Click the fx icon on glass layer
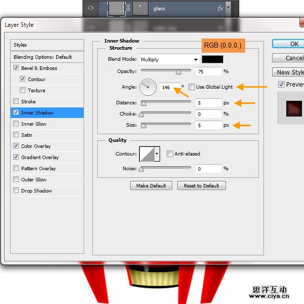This screenshot has width=304, height=304. (220, 8)
